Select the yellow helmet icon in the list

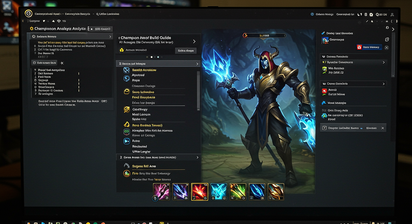[x=126, y=92]
